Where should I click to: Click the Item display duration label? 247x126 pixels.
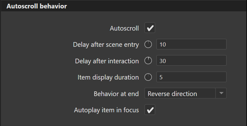[x=108, y=77]
